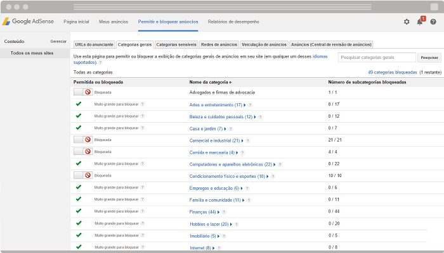Expand Hobbies e lazer subcategories arrow

tap(231, 224)
